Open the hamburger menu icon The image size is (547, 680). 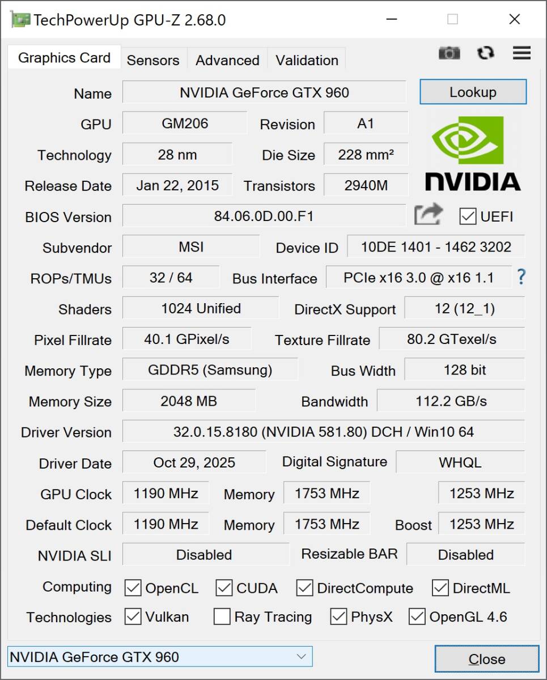coord(521,53)
